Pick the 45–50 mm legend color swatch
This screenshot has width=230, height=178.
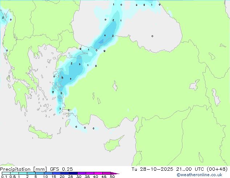tap(107, 173)
